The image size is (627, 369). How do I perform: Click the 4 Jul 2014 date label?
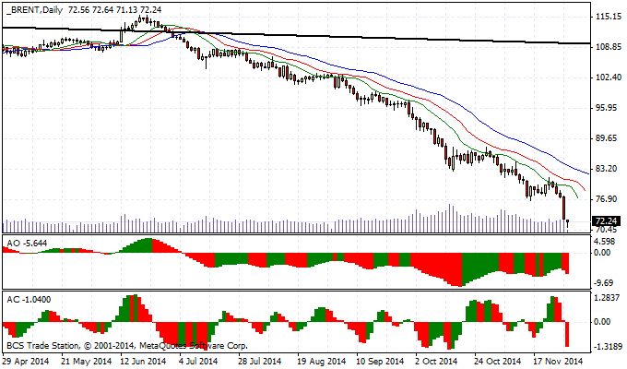(x=198, y=361)
